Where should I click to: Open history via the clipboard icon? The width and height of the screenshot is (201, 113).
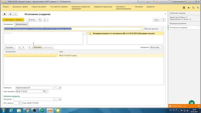coord(193,8)
